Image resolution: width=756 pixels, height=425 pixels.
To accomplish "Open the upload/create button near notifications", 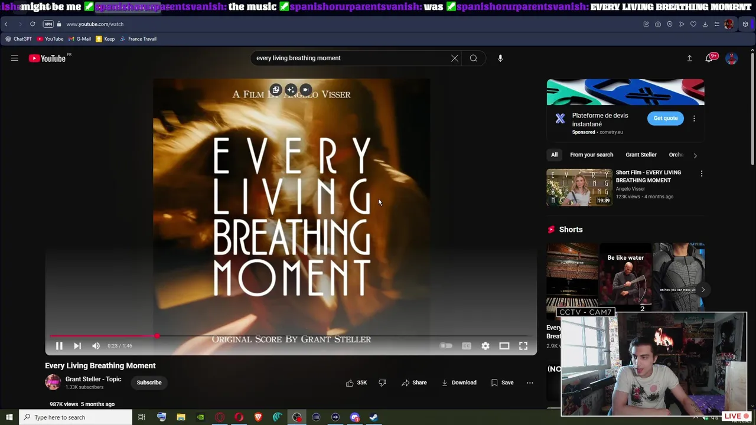I will click(x=689, y=58).
